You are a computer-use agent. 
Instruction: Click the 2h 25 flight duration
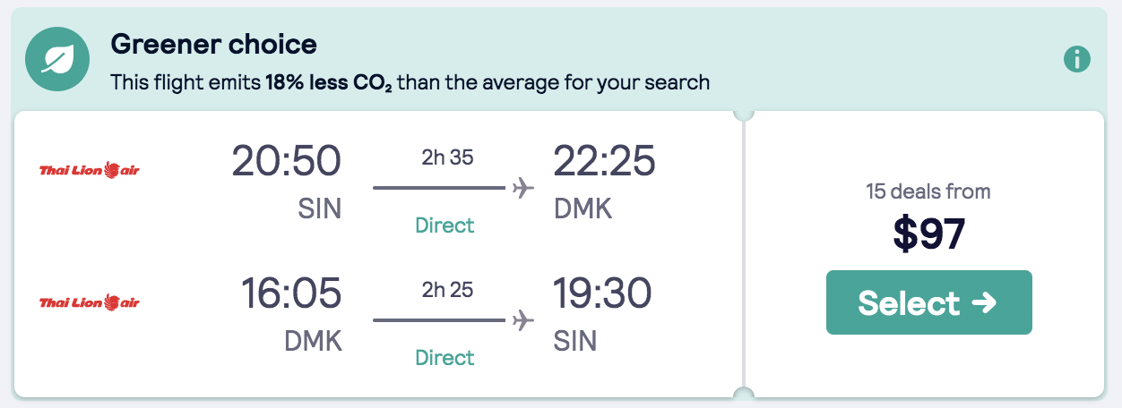[x=446, y=291]
